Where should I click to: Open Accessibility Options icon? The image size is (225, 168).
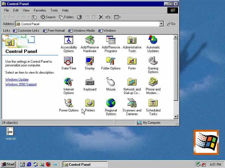point(69,40)
